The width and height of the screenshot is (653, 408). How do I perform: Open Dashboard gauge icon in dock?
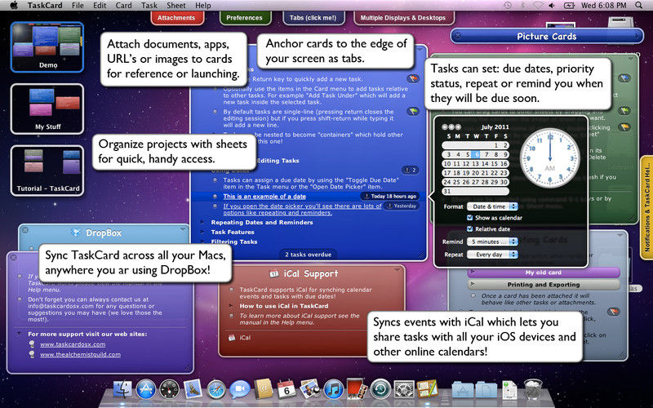(x=169, y=390)
